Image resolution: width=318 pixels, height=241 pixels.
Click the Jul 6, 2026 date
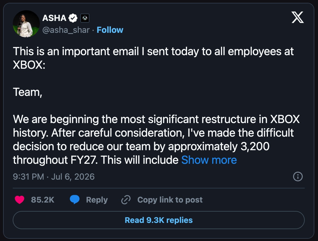click(x=73, y=177)
